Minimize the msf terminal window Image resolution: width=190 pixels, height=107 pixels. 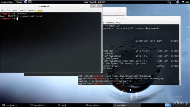[x=170, y=18]
